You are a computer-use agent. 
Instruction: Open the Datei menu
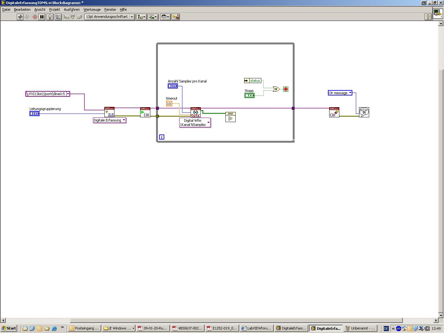(6, 10)
